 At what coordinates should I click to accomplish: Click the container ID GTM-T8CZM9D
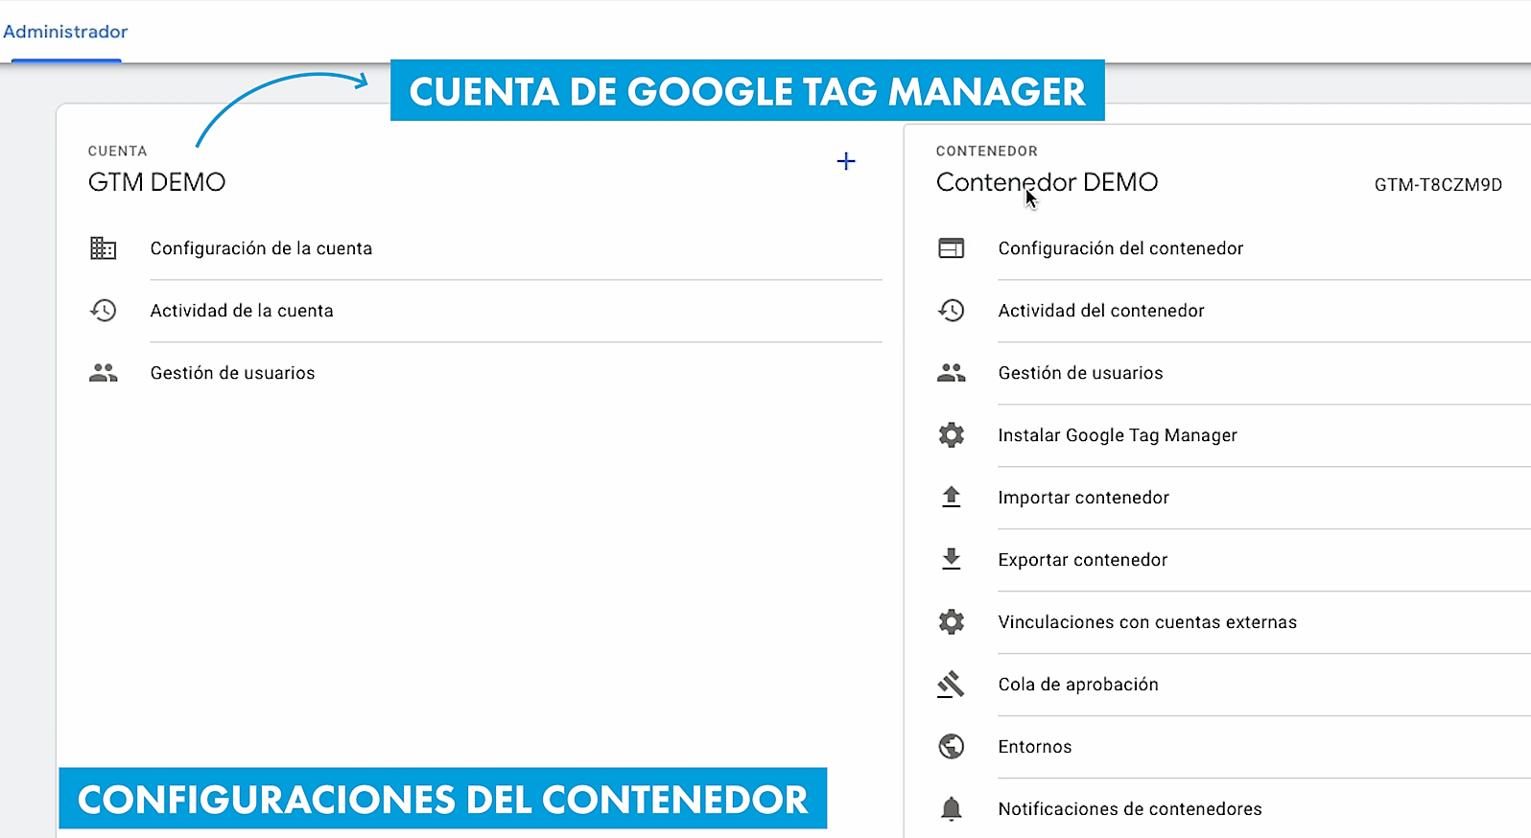1438,185
